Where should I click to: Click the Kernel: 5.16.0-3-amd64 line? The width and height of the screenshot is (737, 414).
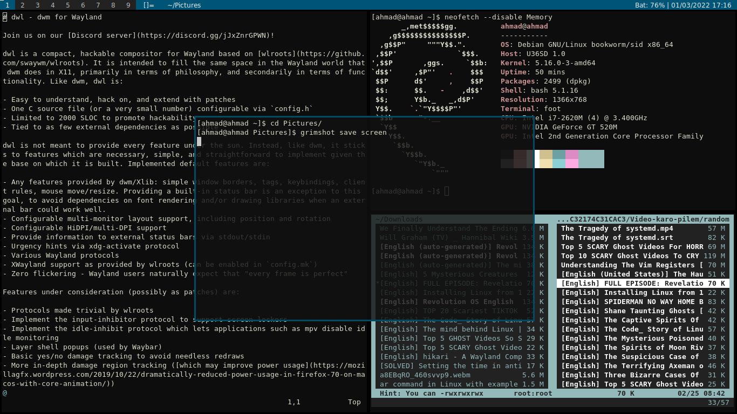pyautogui.click(x=548, y=63)
